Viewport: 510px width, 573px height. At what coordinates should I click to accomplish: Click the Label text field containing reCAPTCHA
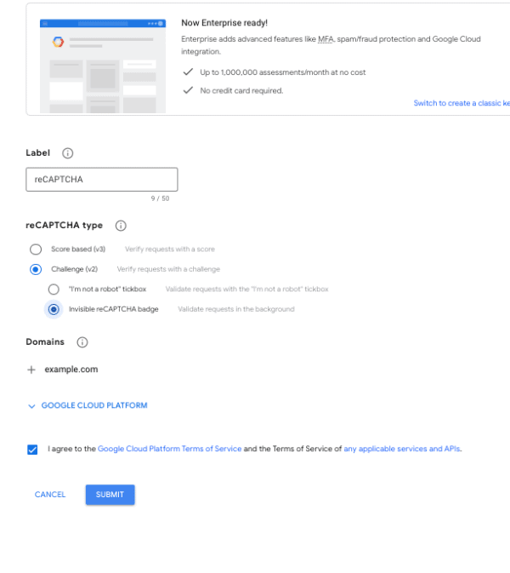click(102, 180)
